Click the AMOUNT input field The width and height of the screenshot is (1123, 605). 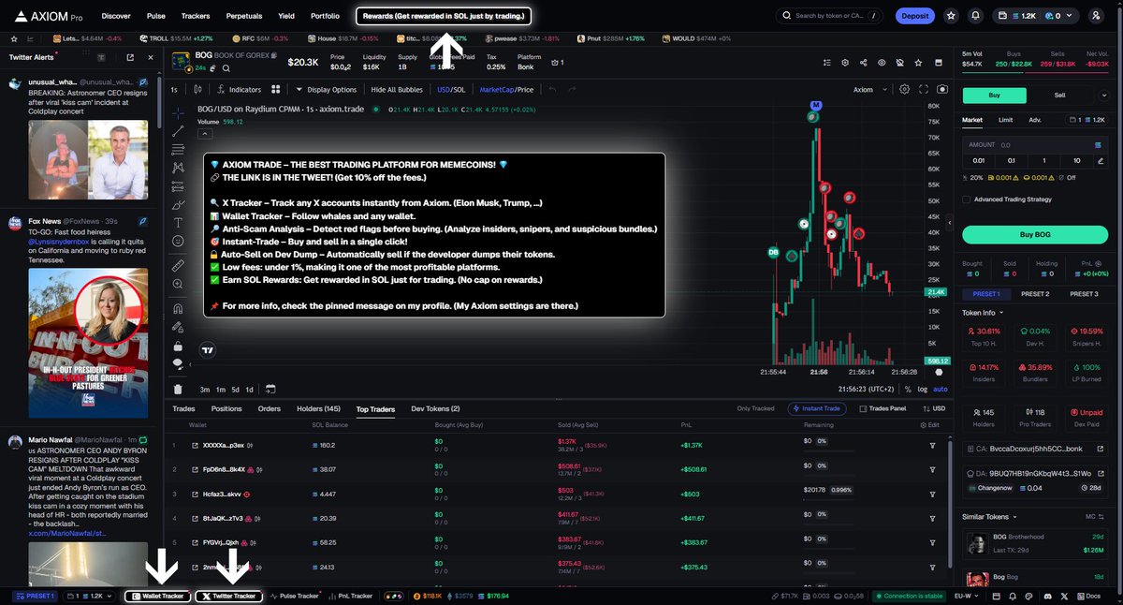[x=1035, y=145]
